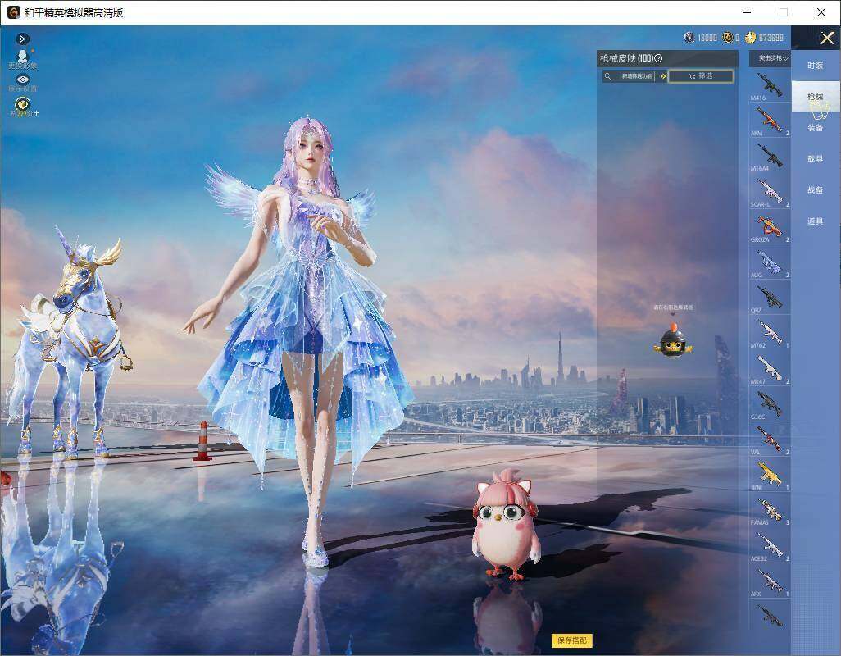Viewport: 841px width, 656px height.
Task: Choose the M762 weapon entry
Action: 770,333
